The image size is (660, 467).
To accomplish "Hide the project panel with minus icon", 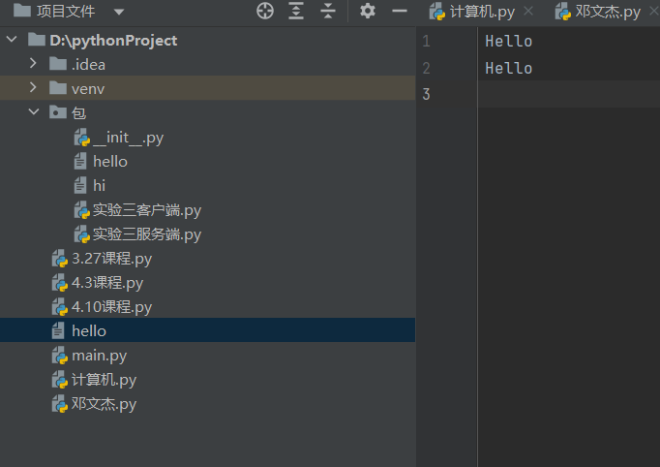I will [x=399, y=12].
